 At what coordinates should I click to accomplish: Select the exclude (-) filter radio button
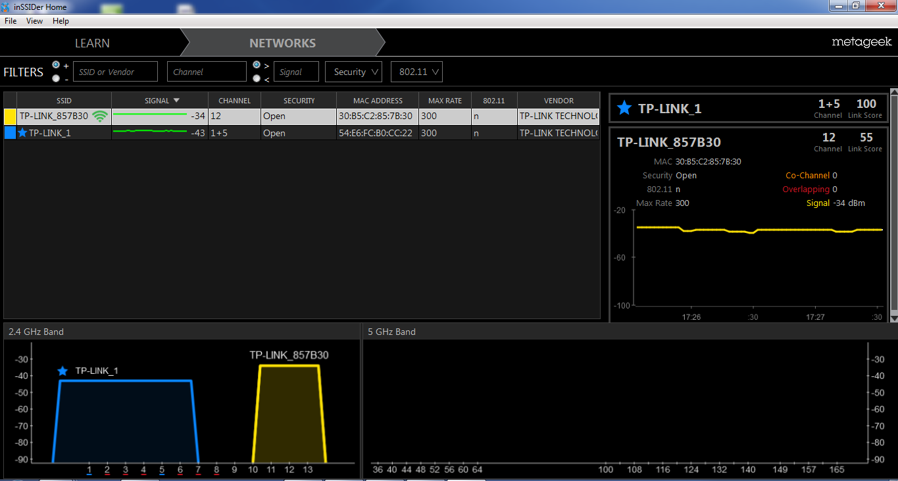56,78
